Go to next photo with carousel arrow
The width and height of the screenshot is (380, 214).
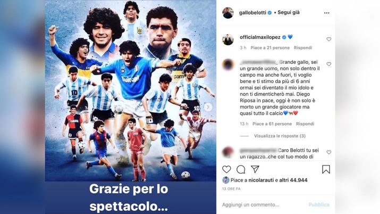tap(208, 107)
